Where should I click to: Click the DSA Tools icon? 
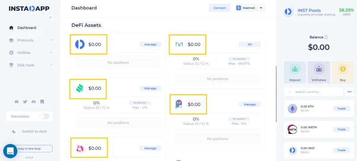[x=11, y=65]
